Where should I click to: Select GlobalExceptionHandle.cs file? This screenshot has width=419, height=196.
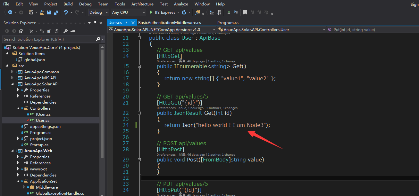click(60, 193)
